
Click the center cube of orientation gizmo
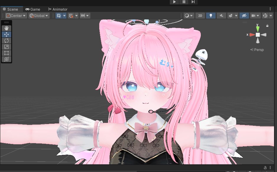click(x=258, y=35)
